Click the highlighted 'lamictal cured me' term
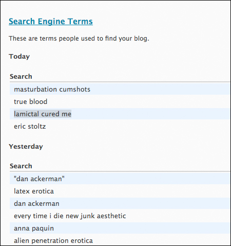The width and height of the screenshot is (231, 246). [x=43, y=114]
